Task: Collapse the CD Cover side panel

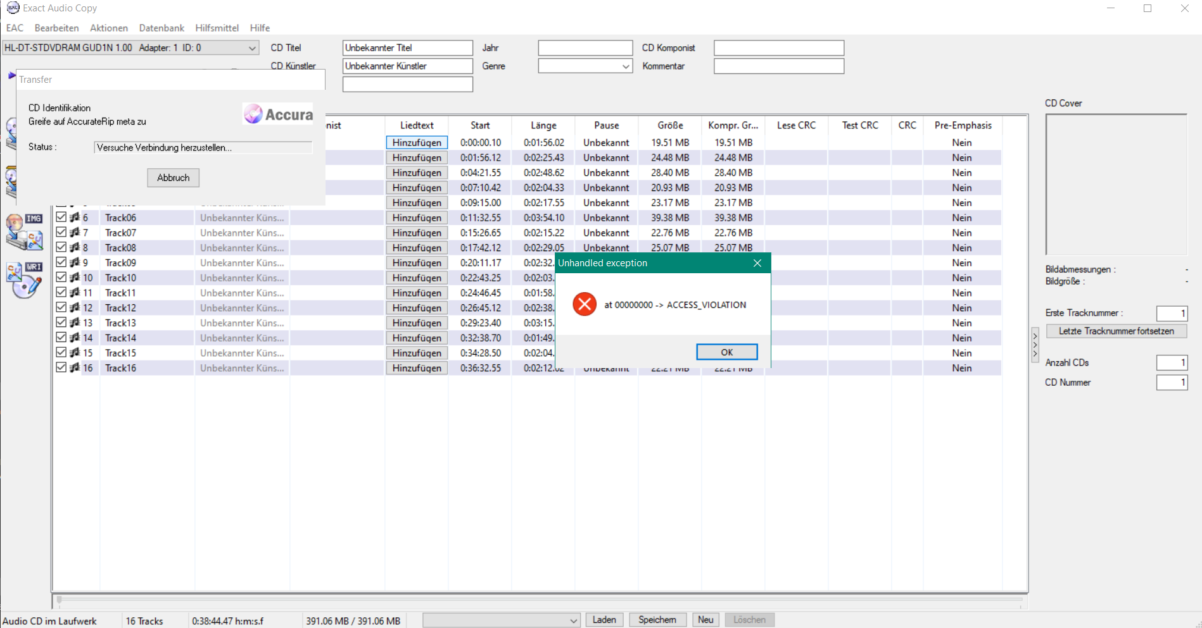Action: pyautogui.click(x=1035, y=345)
